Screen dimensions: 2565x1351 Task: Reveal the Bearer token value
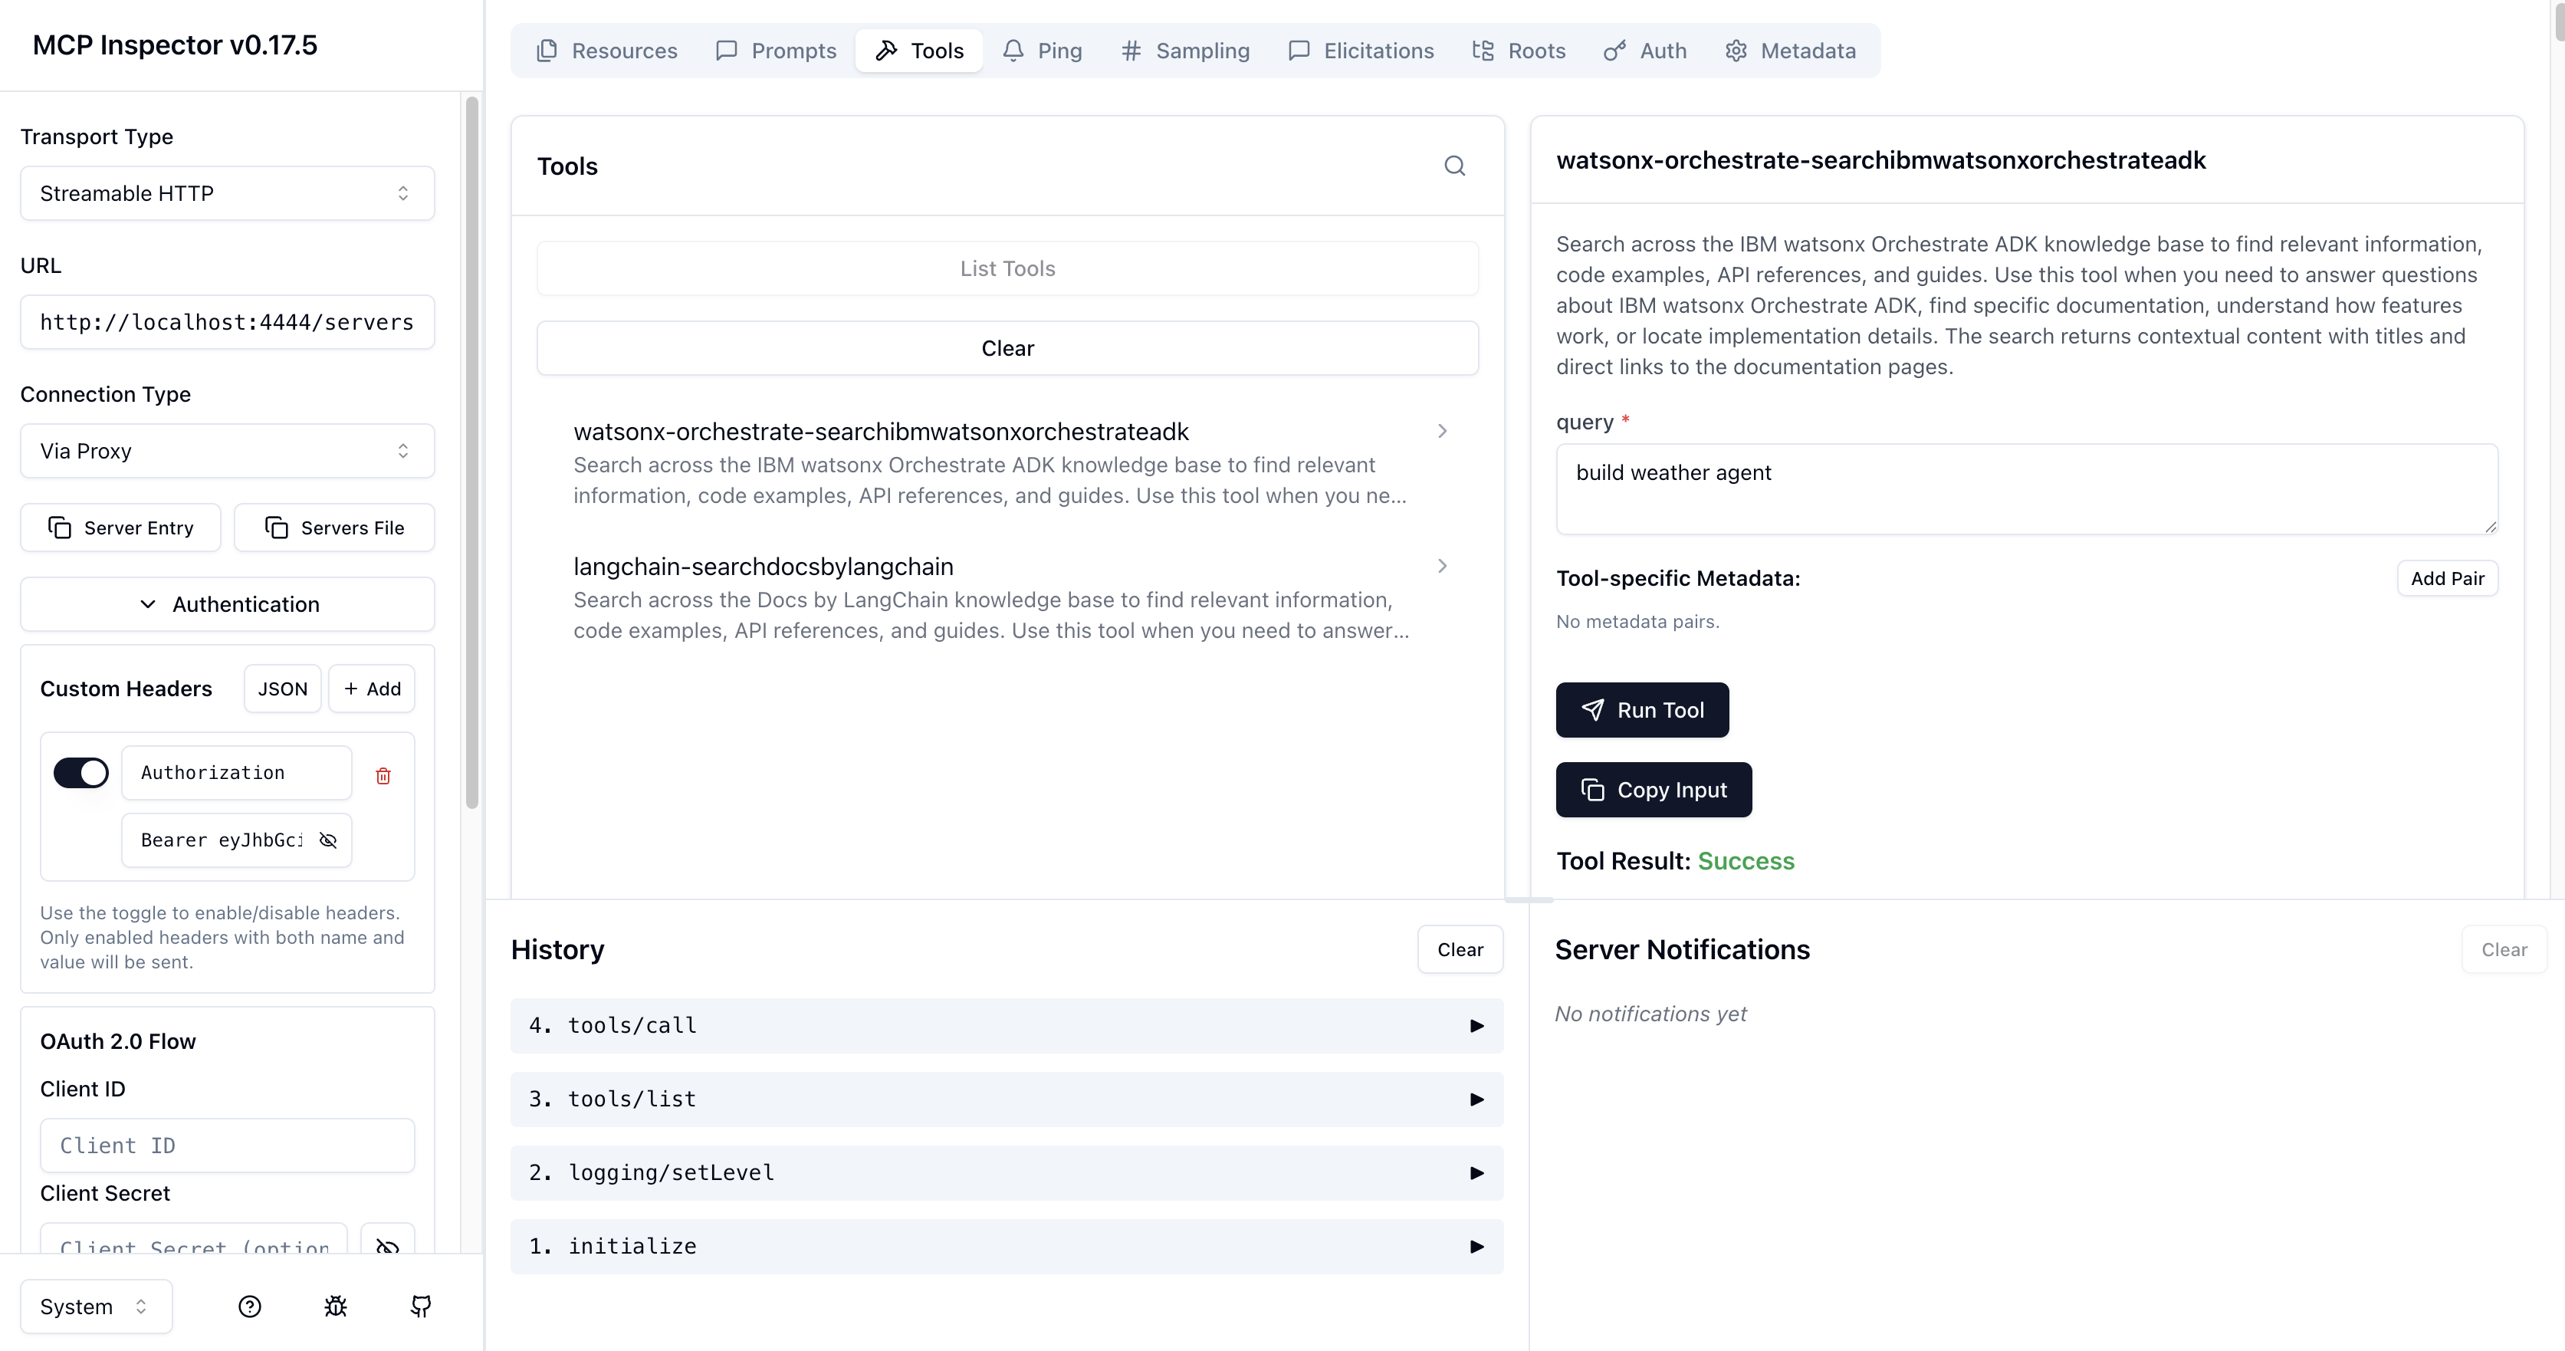tap(327, 840)
